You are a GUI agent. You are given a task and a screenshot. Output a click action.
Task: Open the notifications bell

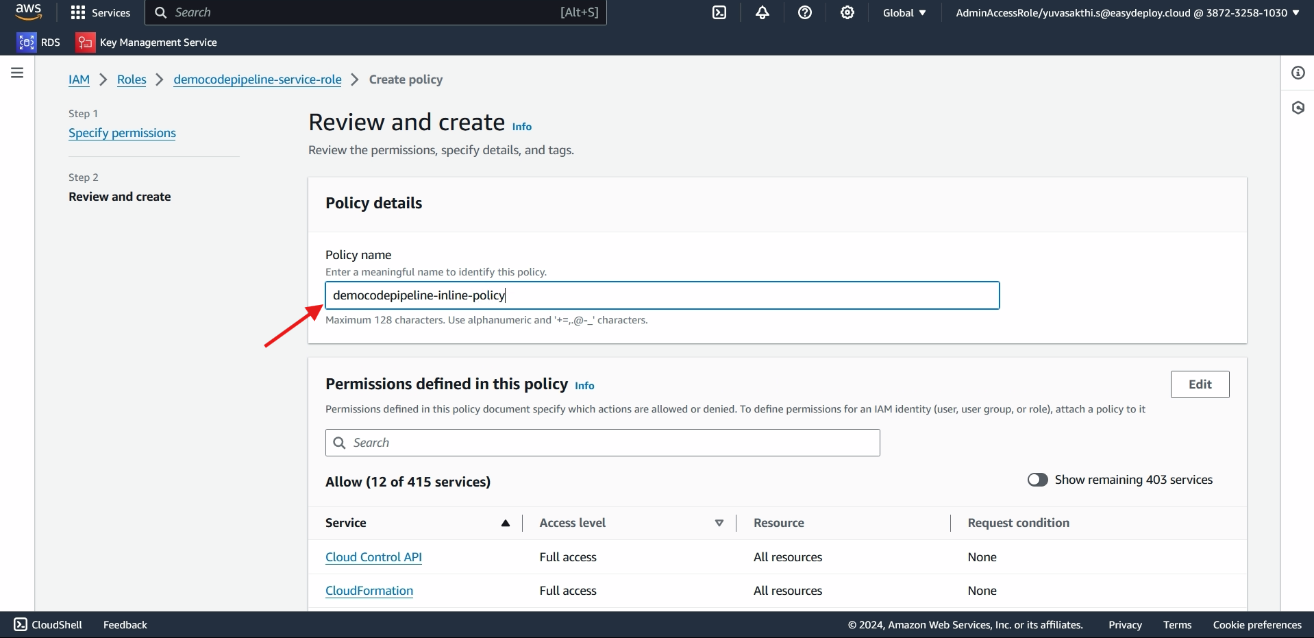(x=763, y=12)
